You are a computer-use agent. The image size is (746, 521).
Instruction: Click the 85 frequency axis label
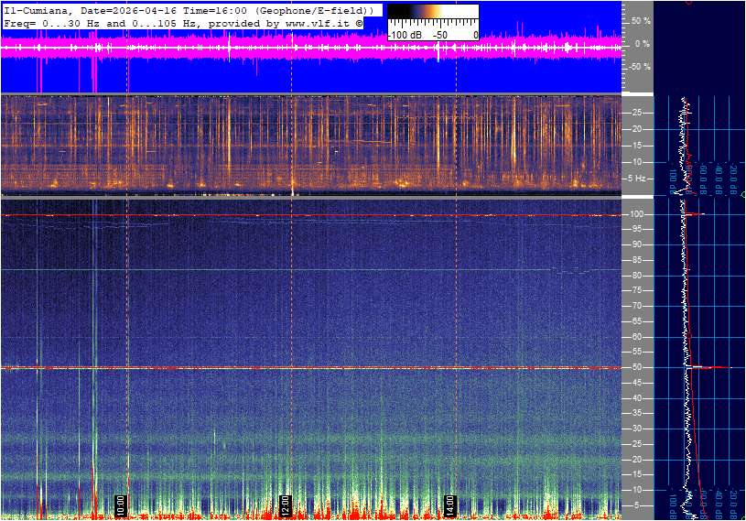click(636, 260)
